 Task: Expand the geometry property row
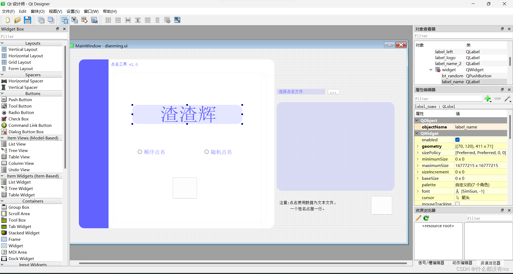418,146
